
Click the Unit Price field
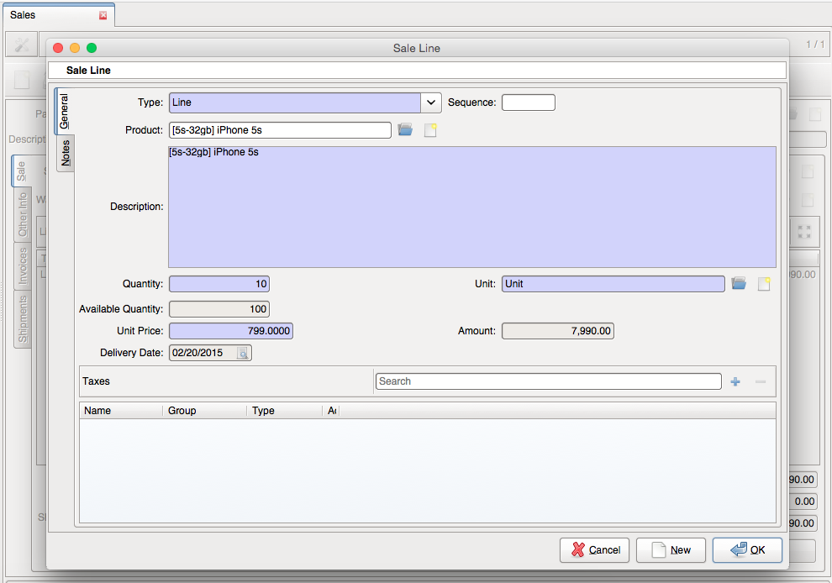pyautogui.click(x=231, y=331)
